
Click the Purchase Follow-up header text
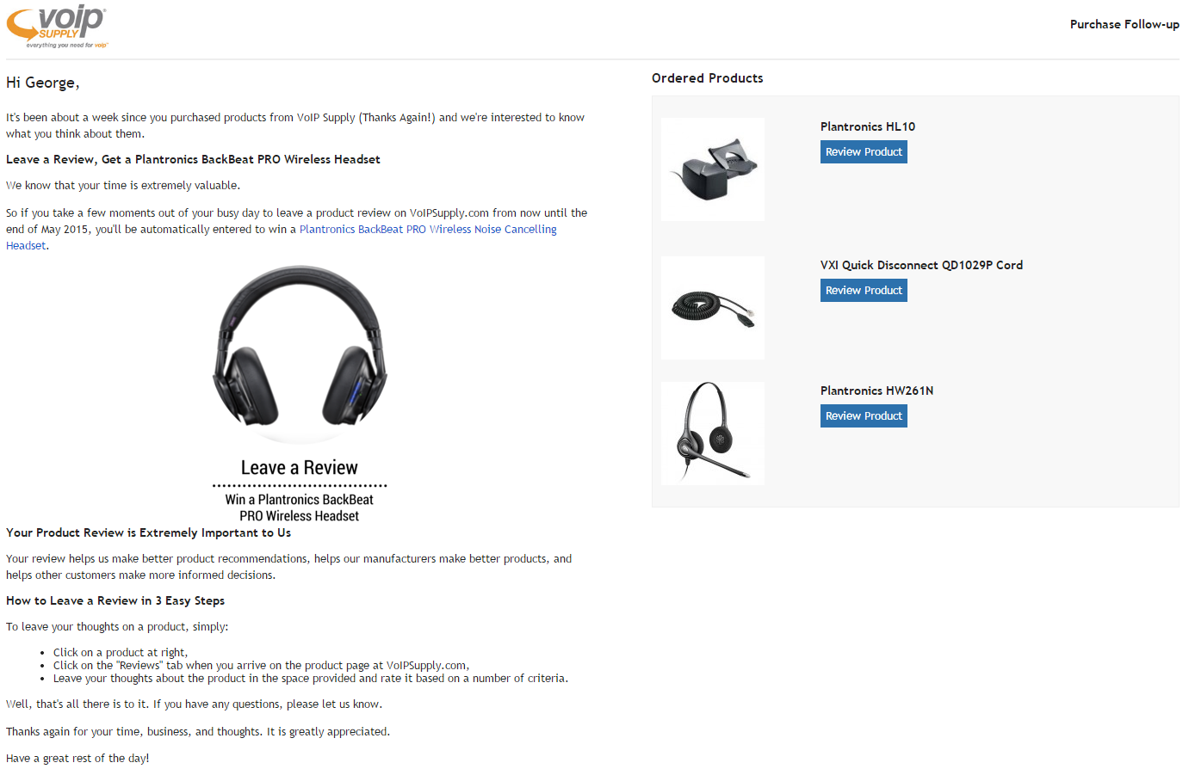(1124, 24)
